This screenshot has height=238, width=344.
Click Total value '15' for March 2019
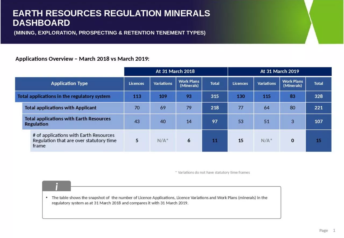pos(318,140)
